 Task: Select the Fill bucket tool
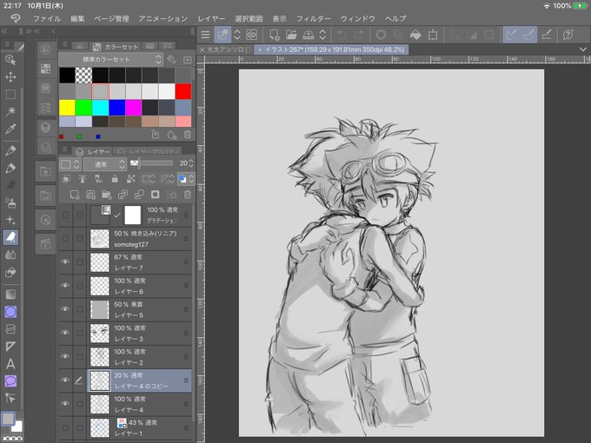coord(10,272)
